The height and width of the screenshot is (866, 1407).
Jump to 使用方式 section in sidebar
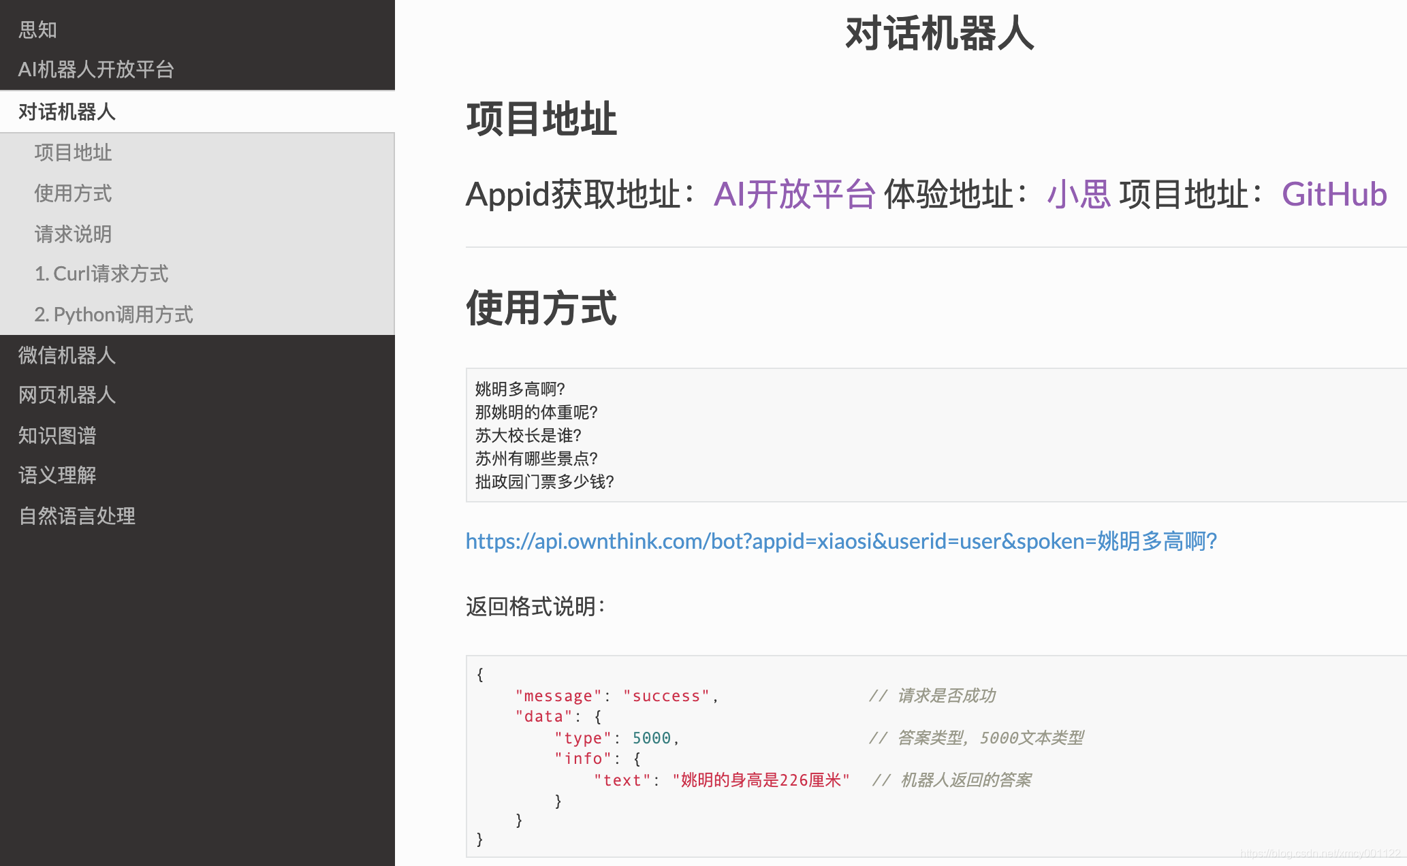[x=73, y=193]
